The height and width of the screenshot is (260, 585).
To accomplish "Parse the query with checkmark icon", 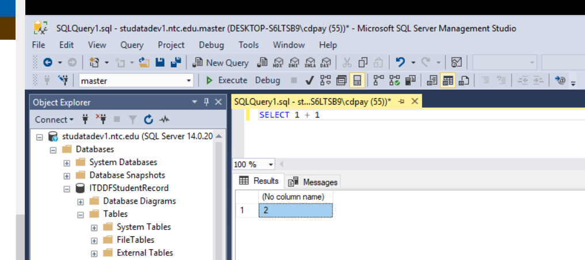I will (309, 80).
